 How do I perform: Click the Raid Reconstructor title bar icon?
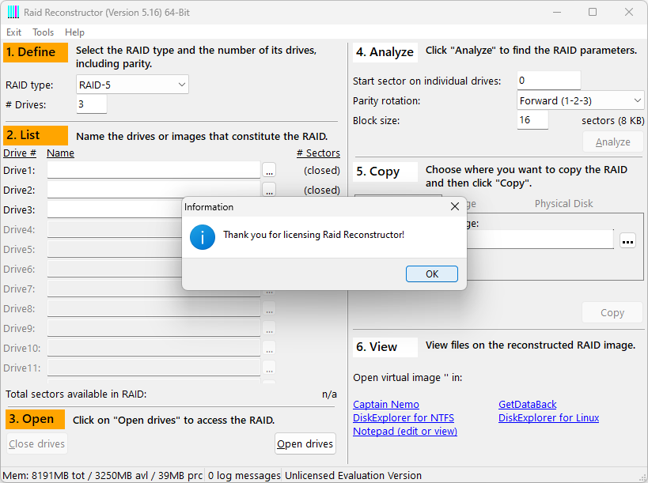click(x=13, y=12)
